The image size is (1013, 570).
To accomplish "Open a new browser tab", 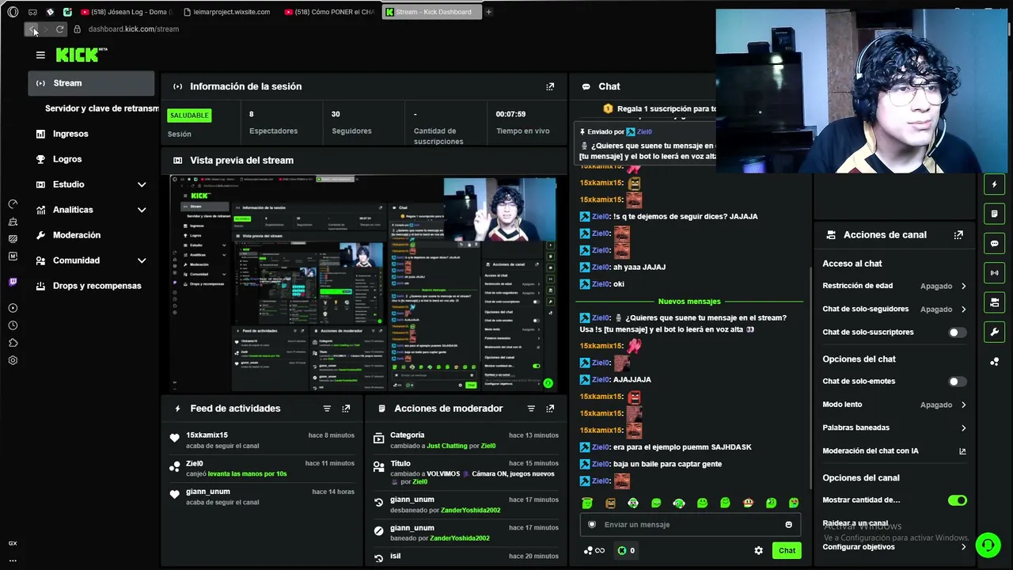I will [488, 12].
